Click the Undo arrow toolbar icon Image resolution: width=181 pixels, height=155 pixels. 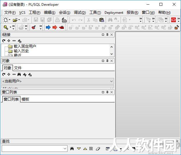(74, 20)
